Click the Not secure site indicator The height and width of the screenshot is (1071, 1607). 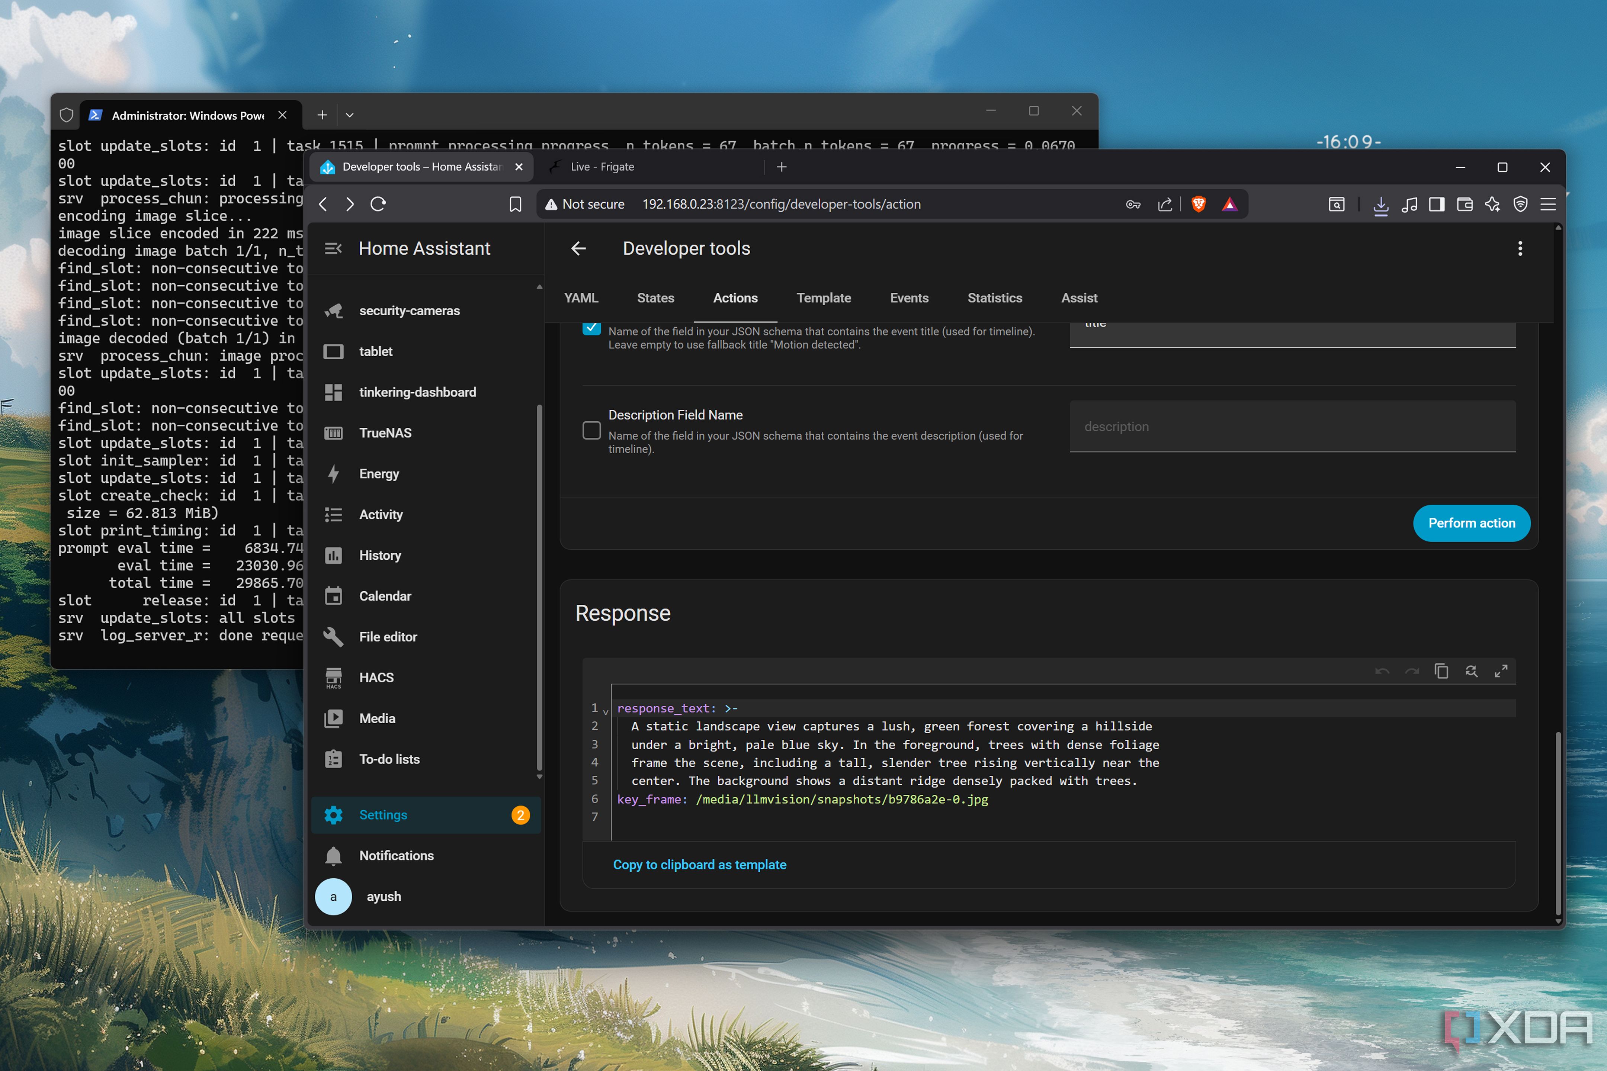point(585,204)
